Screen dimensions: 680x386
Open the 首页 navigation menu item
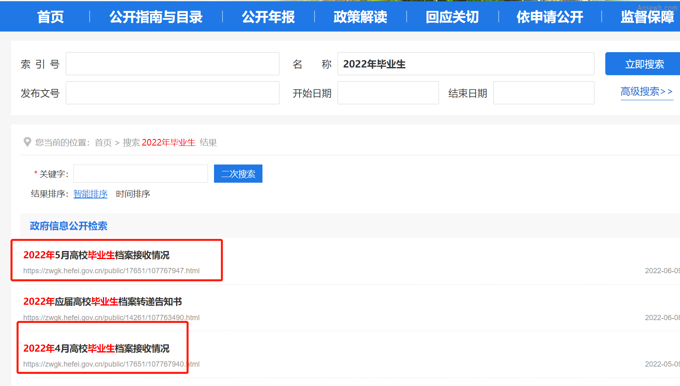click(50, 17)
